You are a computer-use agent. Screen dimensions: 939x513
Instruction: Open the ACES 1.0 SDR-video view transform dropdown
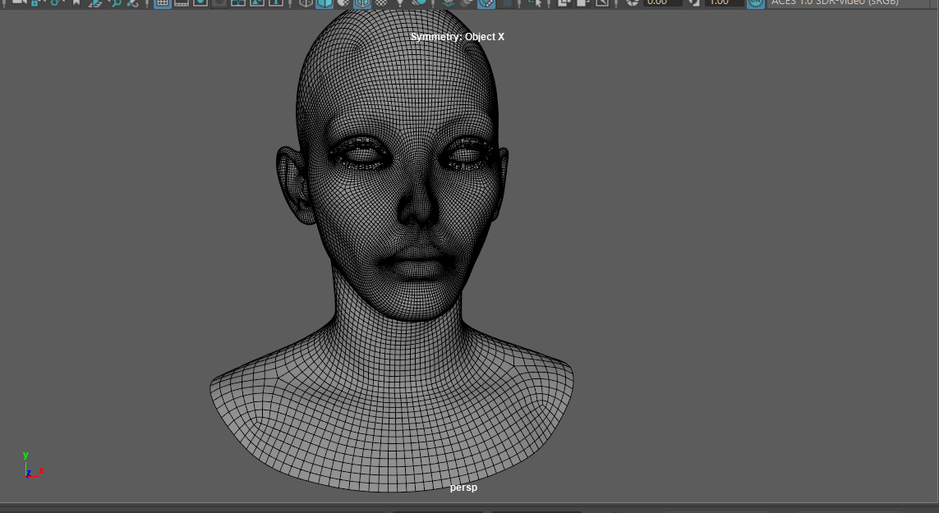point(849,2)
